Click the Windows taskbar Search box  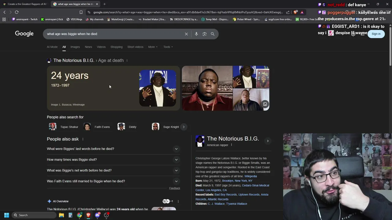[34, 215]
